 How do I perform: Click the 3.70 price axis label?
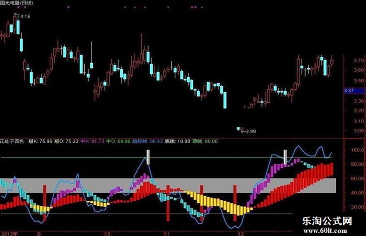coord(359,60)
